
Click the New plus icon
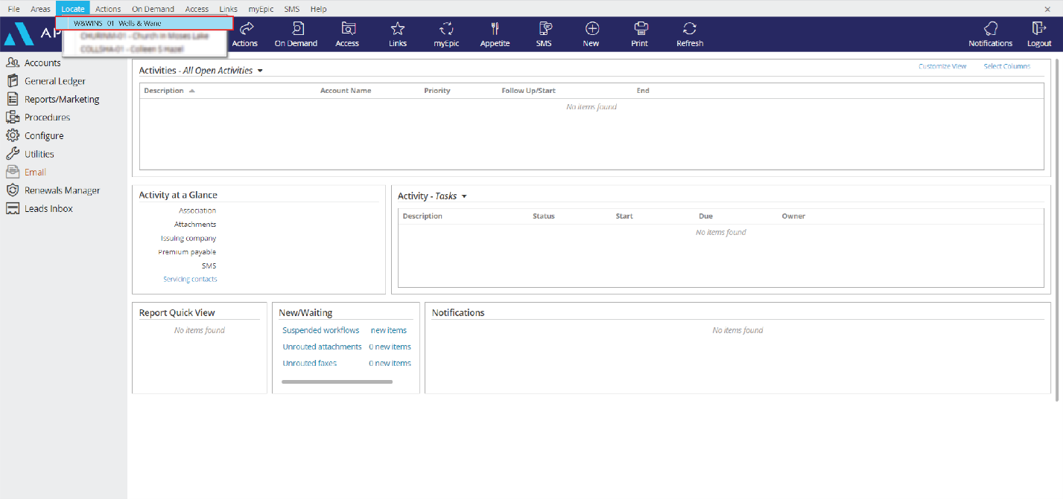pyautogui.click(x=591, y=29)
